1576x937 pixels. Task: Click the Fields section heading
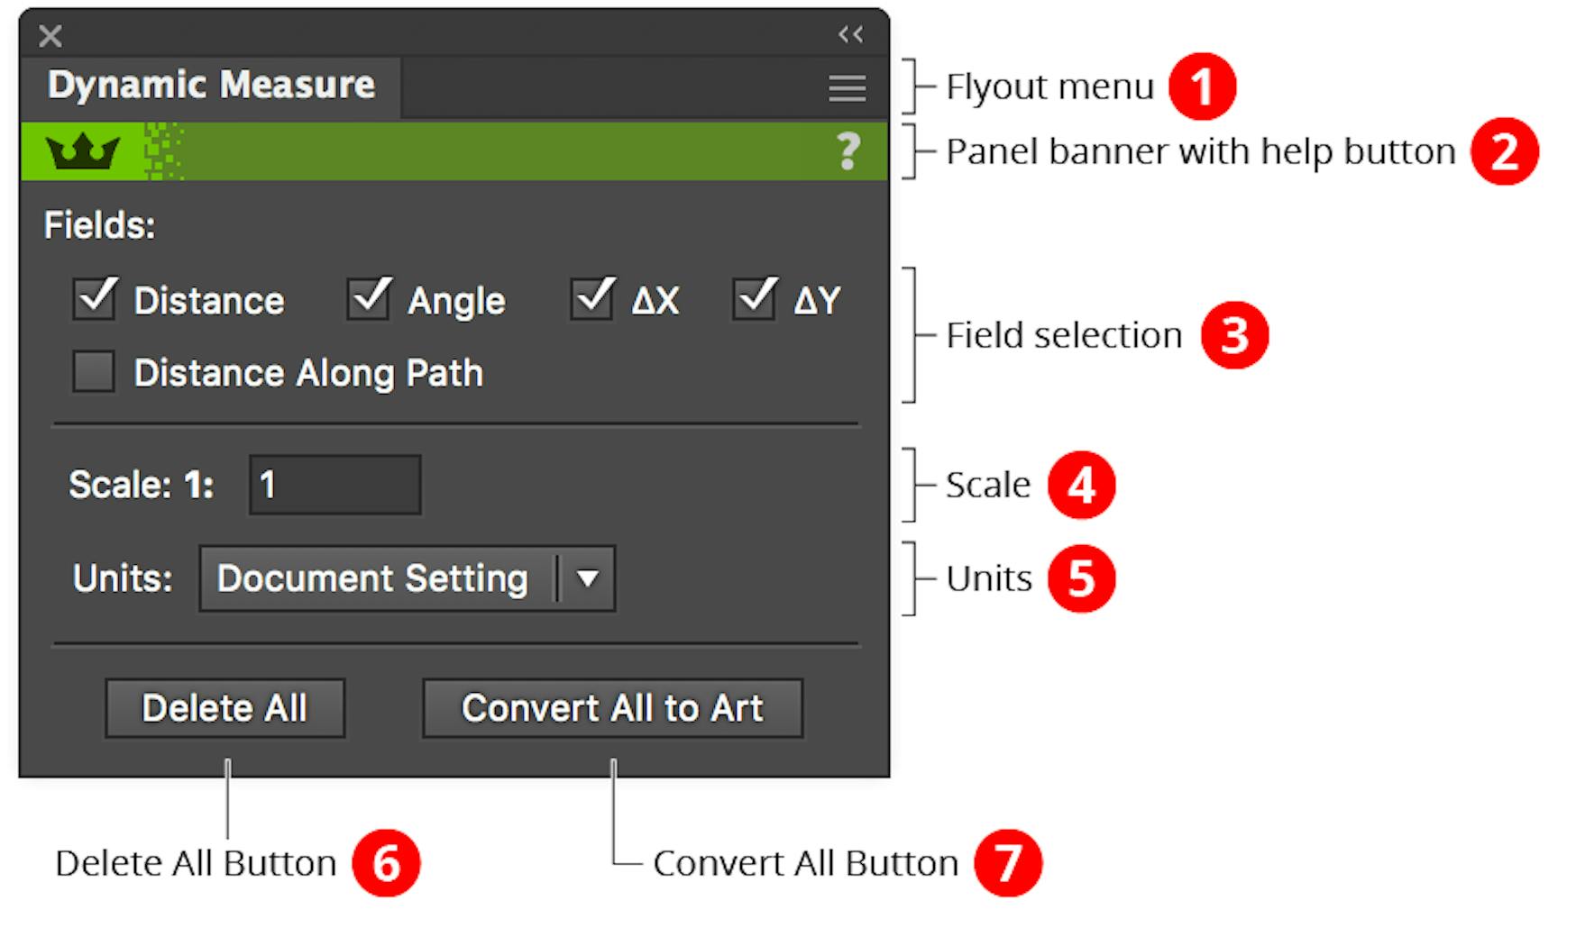pyautogui.click(x=99, y=225)
